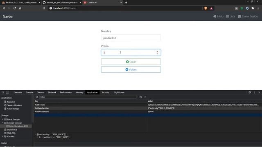The height and width of the screenshot is (147, 262).
Task: Open the Brave Rewards triangle icon
Action: pos(211,8)
